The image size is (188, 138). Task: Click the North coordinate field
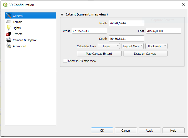[x=126, y=23]
